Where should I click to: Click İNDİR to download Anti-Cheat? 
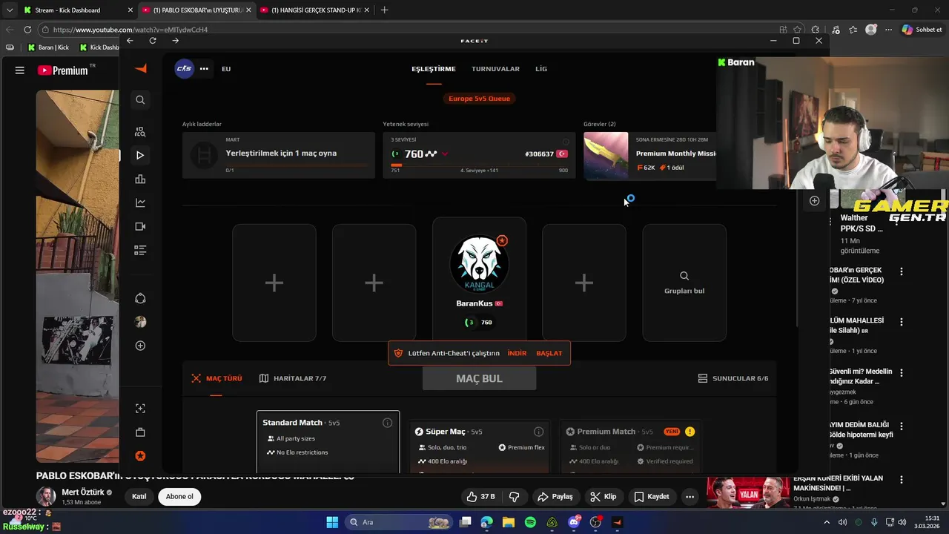click(x=517, y=353)
